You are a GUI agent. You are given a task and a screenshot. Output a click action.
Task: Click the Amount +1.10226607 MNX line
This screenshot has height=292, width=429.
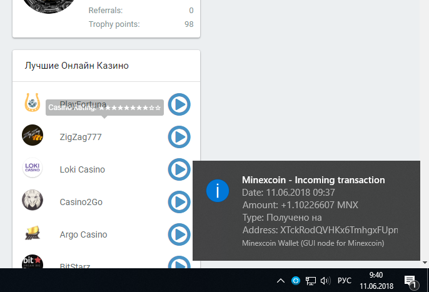tap(300, 205)
